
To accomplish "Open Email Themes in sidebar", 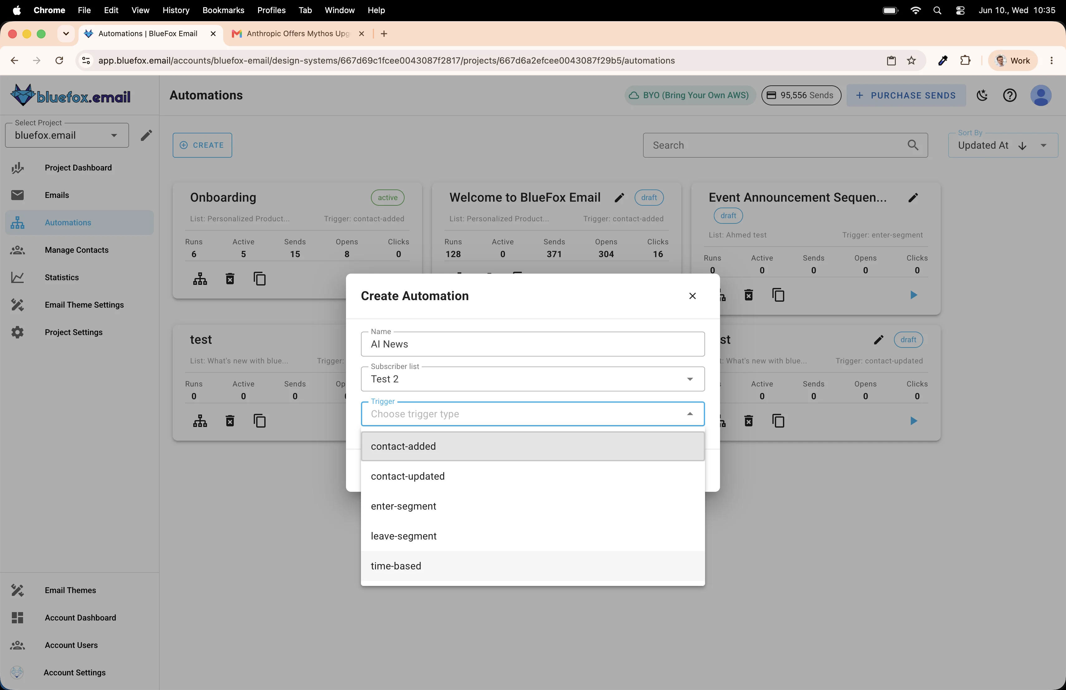I will coord(79,590).
